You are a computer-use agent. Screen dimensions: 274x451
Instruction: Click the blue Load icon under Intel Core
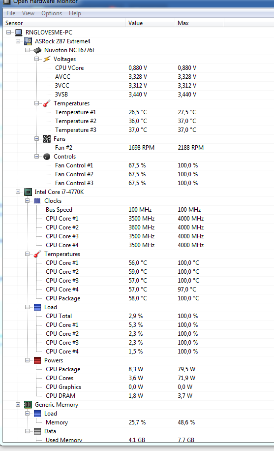pos(37,307)
